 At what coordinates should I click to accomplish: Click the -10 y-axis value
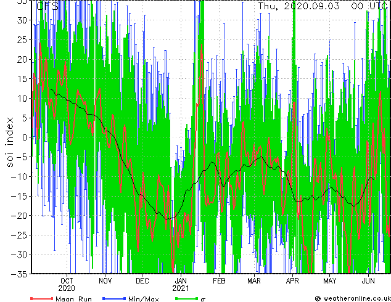point(19,177)
